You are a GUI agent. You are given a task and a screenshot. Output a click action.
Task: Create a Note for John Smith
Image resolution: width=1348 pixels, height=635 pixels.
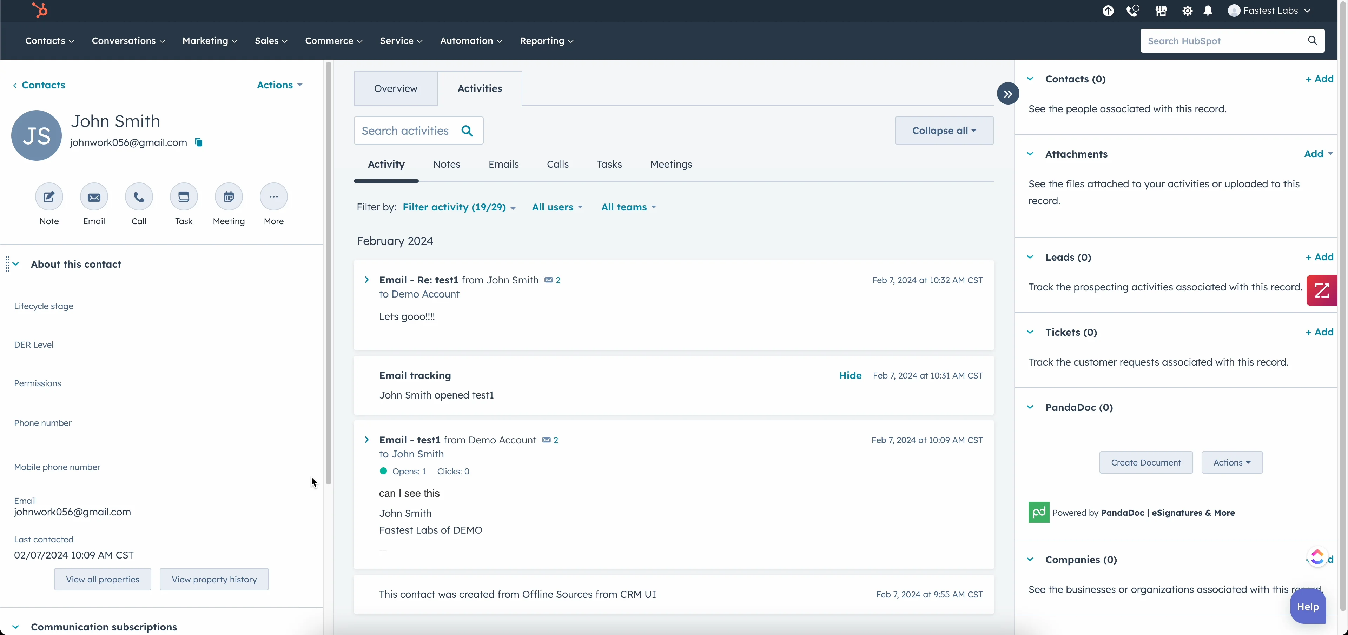pyautogui.click(x=49, y=197)
